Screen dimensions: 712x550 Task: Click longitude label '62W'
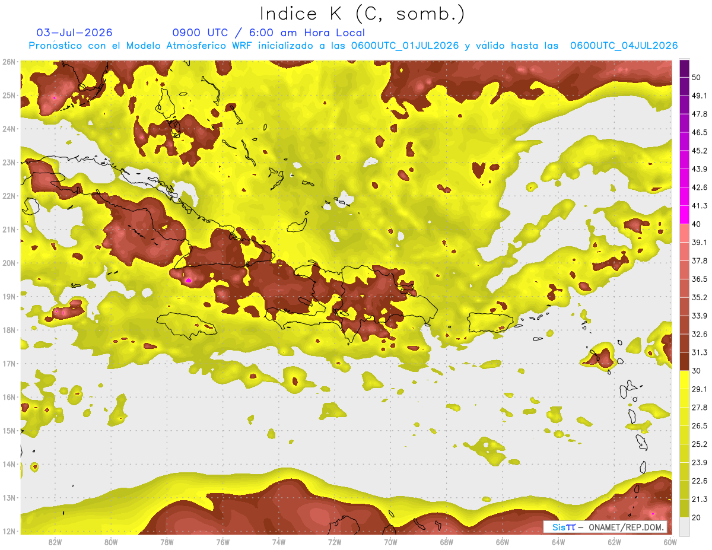pyautogui.click(x=614, y=542)
